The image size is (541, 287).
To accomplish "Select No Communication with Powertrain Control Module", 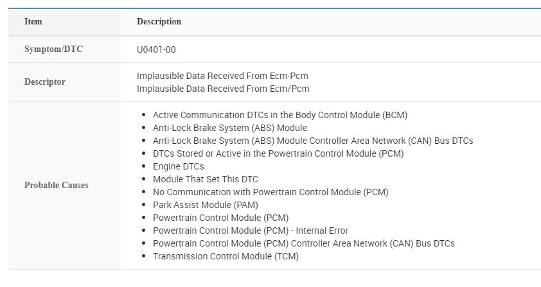I will 270,192.
